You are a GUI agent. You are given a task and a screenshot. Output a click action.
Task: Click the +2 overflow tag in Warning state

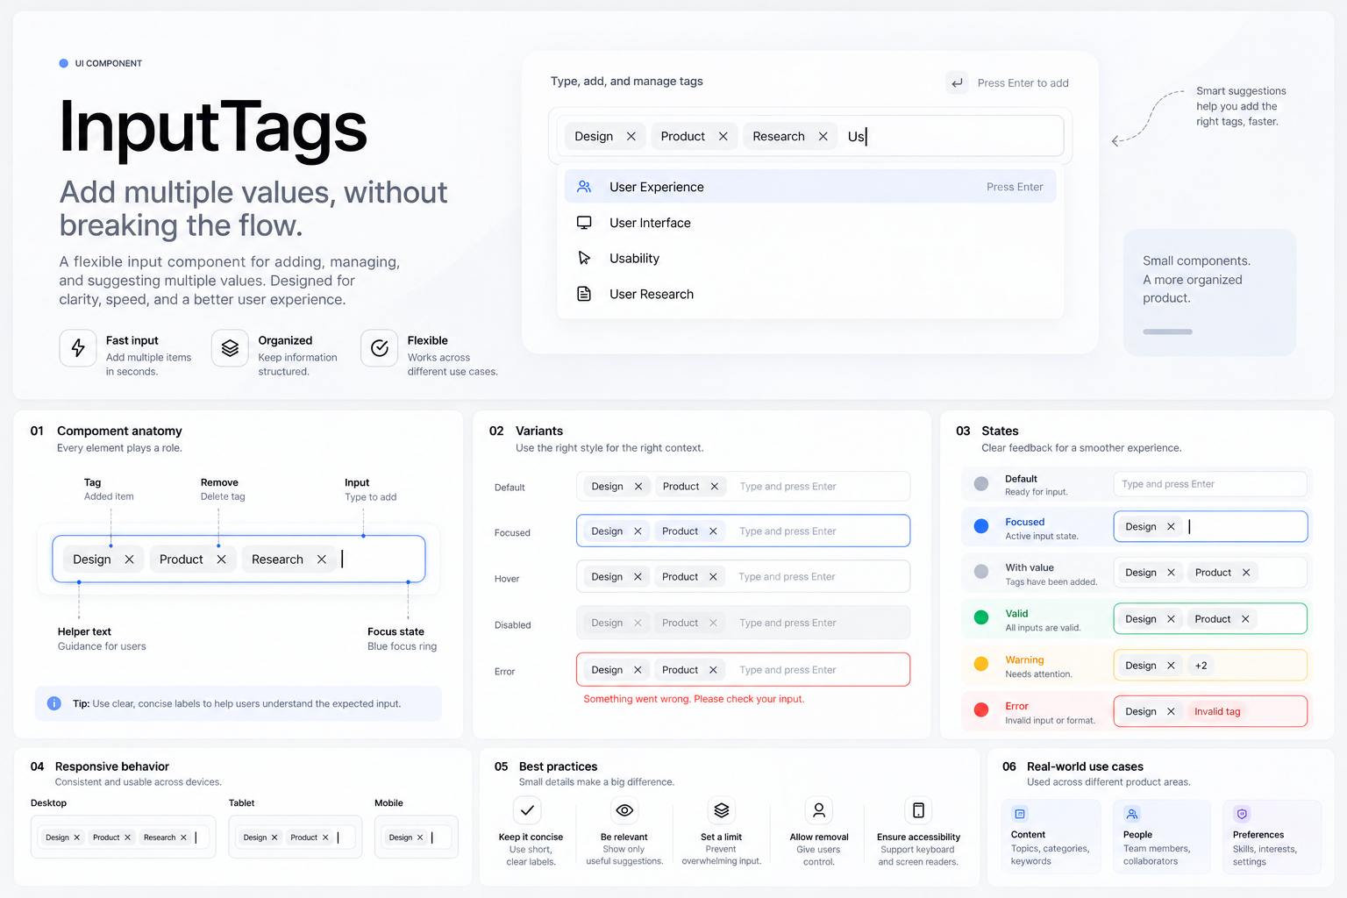tap(1201, 666)
